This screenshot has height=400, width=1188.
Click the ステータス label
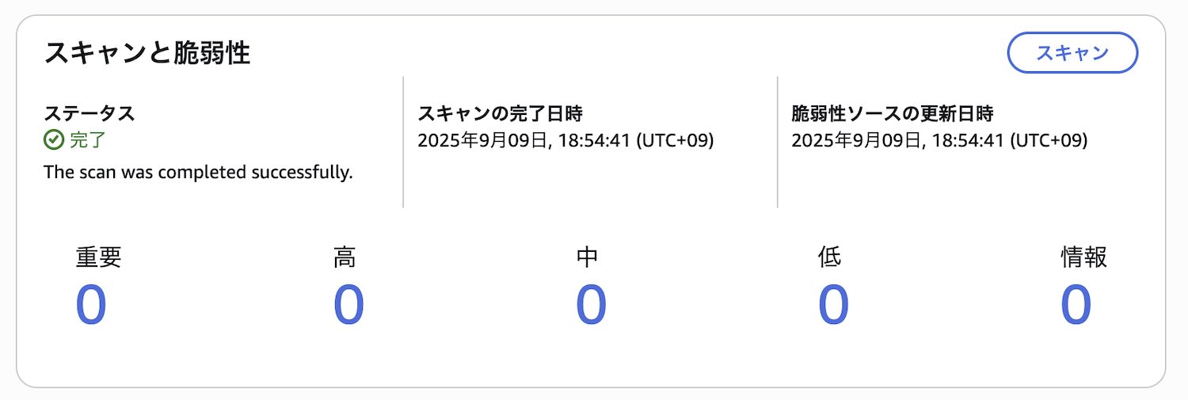[x=89, y=113]
